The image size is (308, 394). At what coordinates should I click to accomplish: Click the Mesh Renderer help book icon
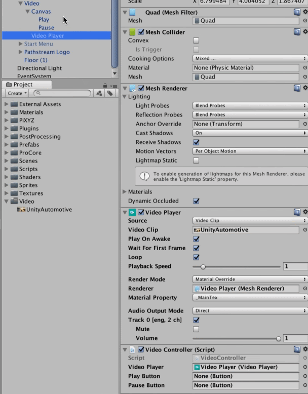click(297, 89)
